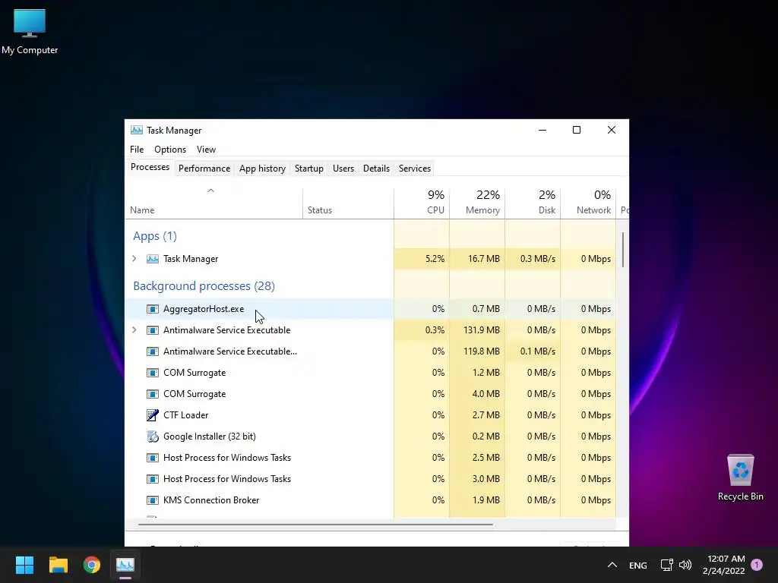Screen dimensions: 778x583
Task: Expand the Task Manager app row
Action: [x=134, y=259]
